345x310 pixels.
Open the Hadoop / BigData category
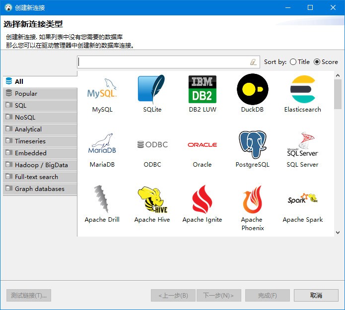(40, 165)
